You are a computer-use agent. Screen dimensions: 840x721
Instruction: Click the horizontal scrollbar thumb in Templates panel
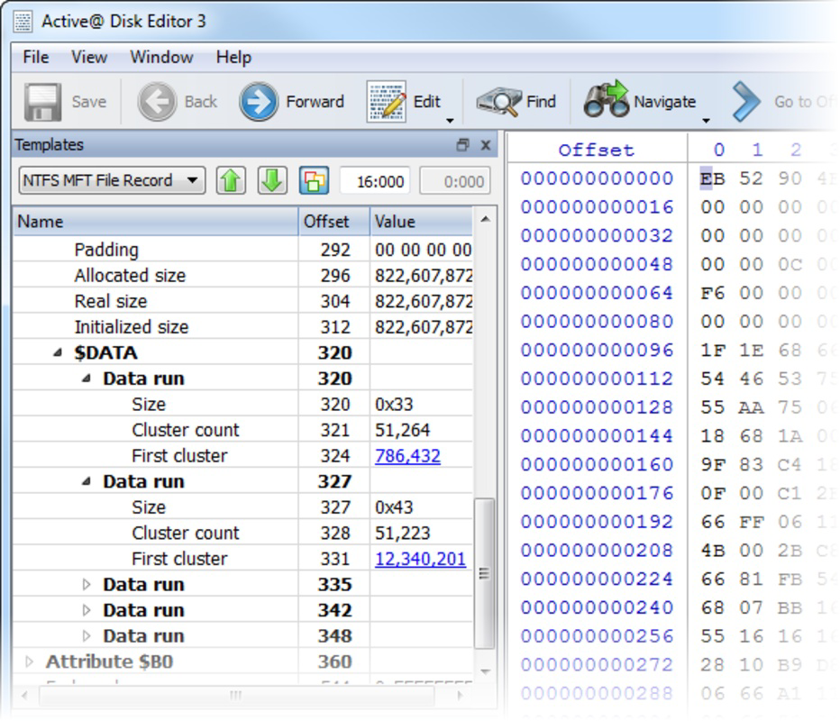tap(236, 695)
